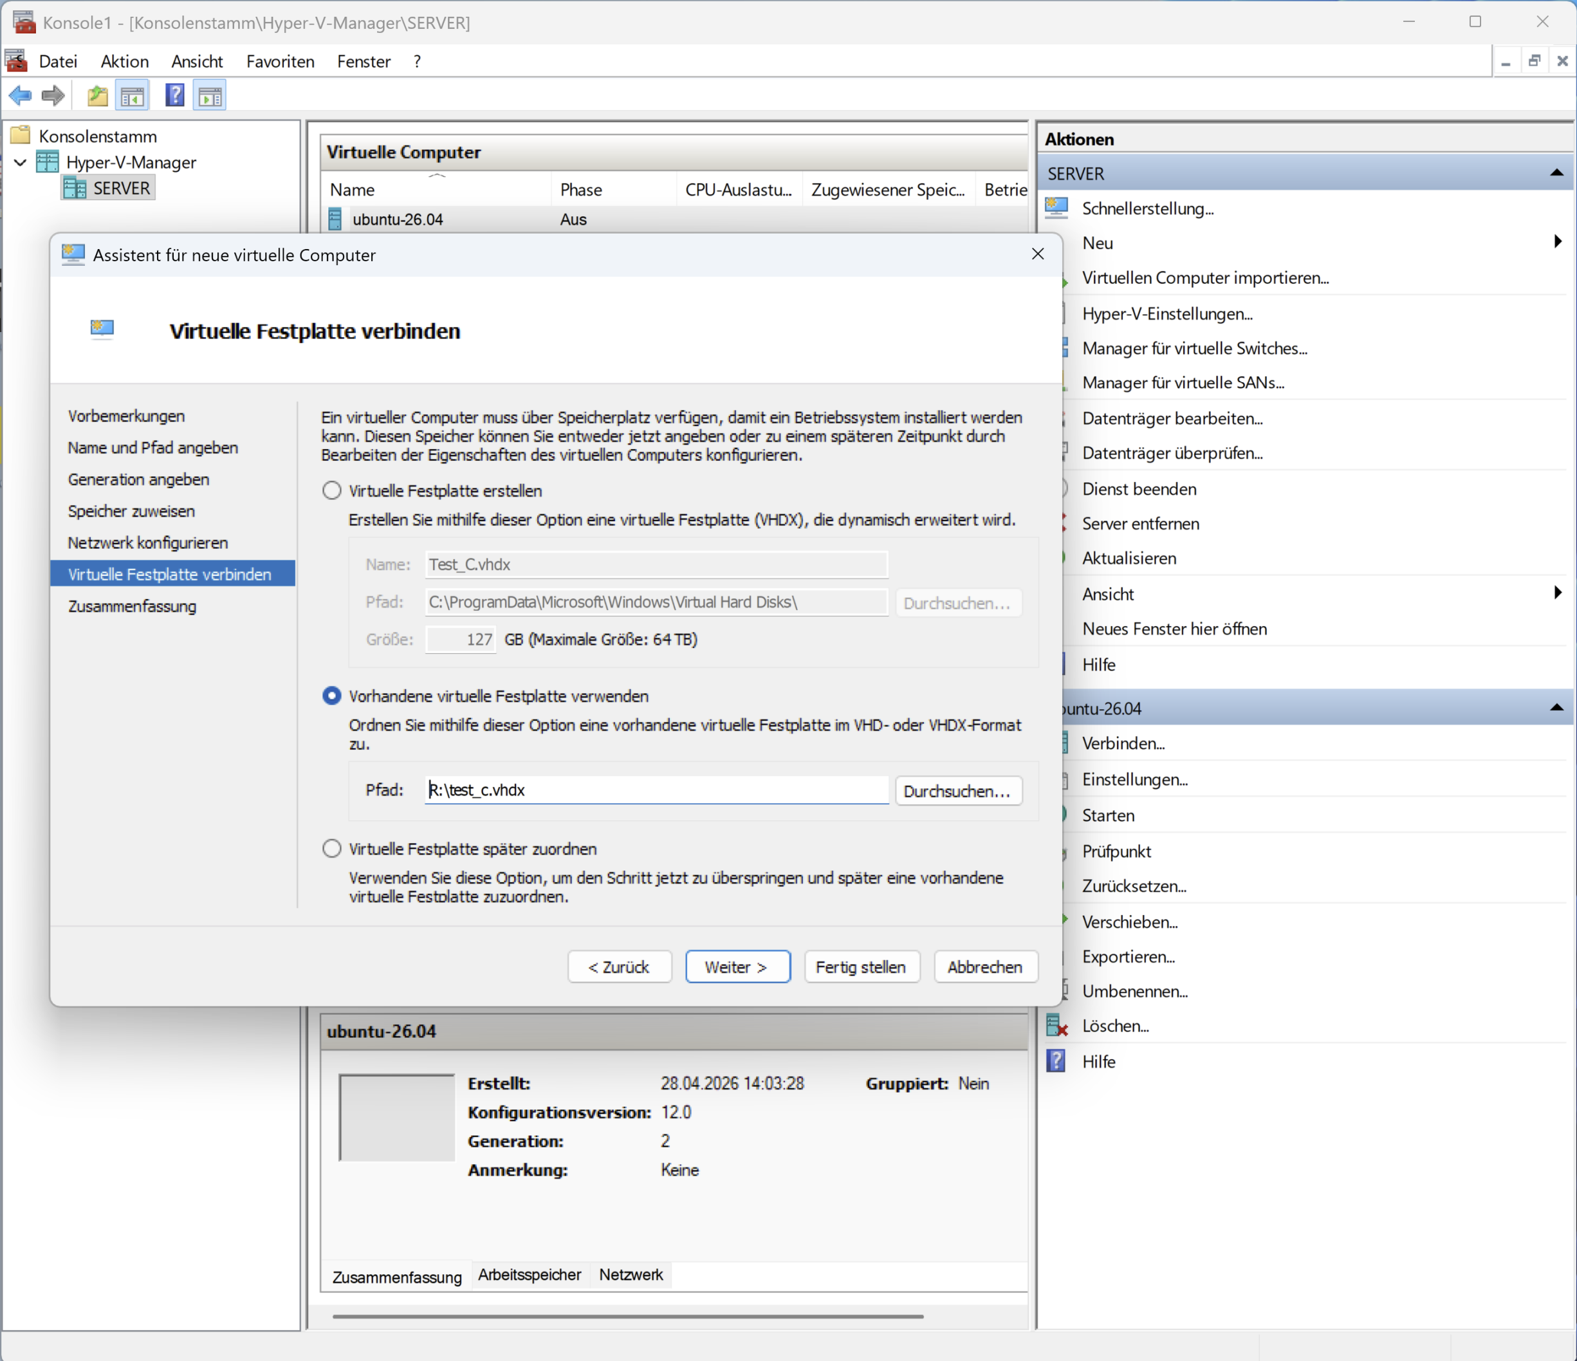Click the wizard title bar computer icon
This screenshot has height=1361, width=1577.
[73, 254]
